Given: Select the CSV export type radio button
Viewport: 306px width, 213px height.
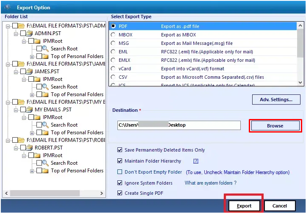Looking at the screenshot, I should tap(113, 77).
